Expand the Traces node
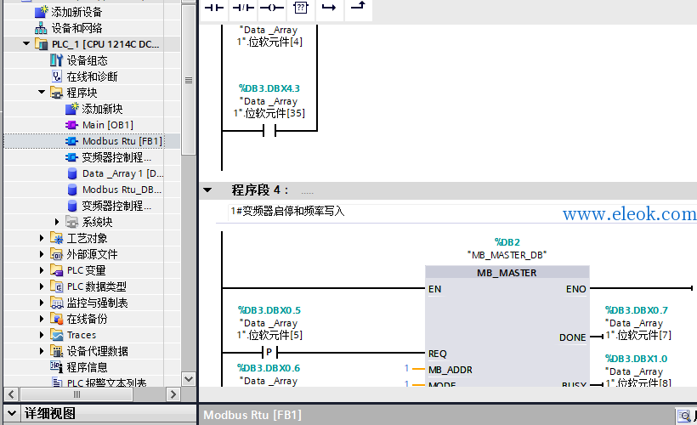The height and width of the screenshot is (425, 697). point(42,335)
